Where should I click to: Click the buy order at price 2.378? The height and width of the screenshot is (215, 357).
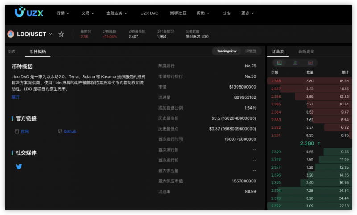coord(310,160)
